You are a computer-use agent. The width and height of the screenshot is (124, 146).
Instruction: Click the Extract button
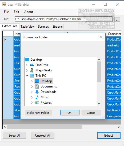tap(109, 135)
